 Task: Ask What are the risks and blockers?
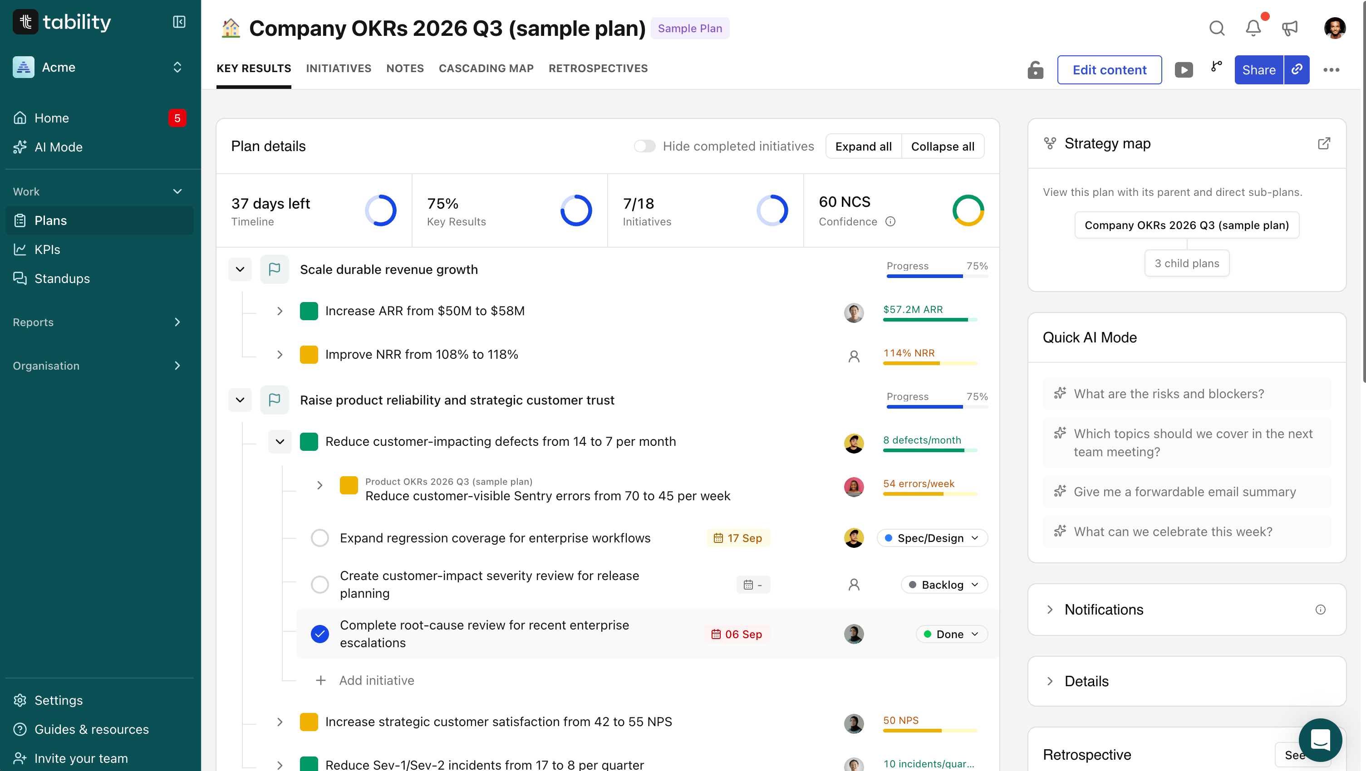click(1187, 394)
